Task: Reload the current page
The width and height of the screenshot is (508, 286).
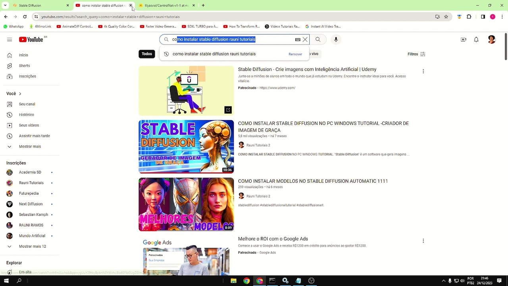Action: [x=25, y=17]
